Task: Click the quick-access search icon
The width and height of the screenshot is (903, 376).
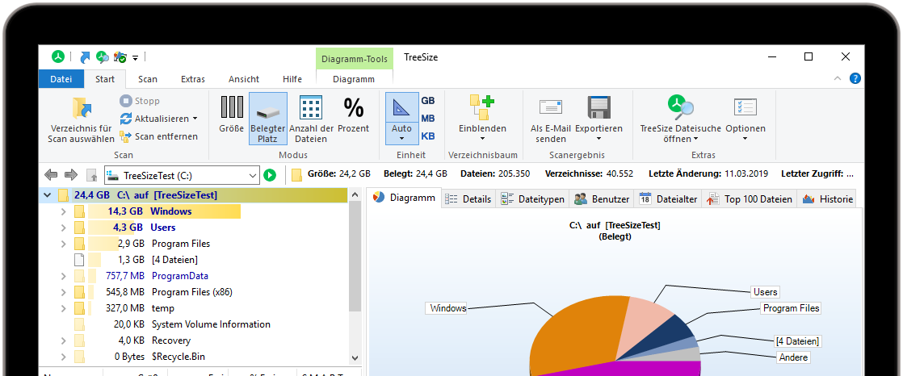Action: 103,57
